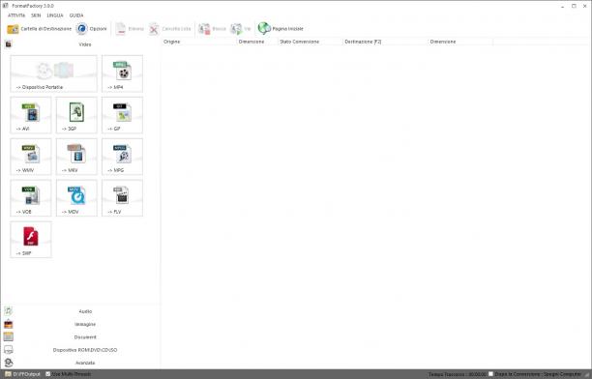The image size is (592, 379).
Task: Click the Audio section music note icon
Action: click(9, 311)
